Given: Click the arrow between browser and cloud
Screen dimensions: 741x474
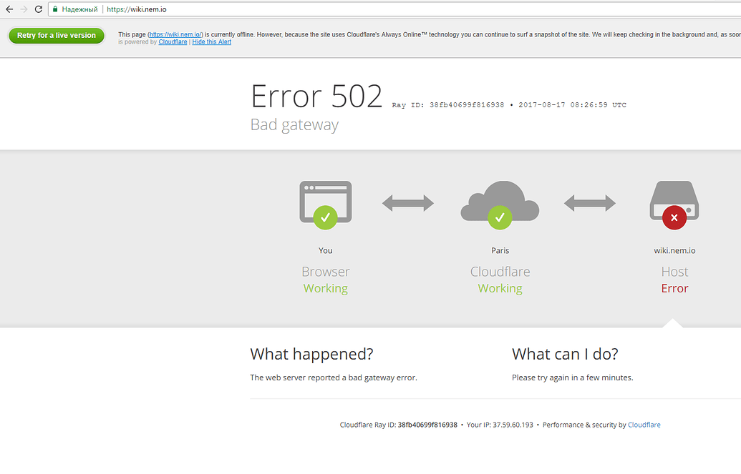Looking at the screenshot, I should click(x=408, y=203).
